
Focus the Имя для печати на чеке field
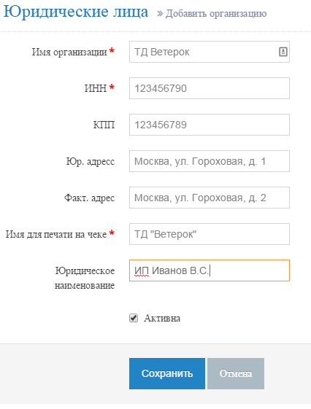tap(210, 234)
